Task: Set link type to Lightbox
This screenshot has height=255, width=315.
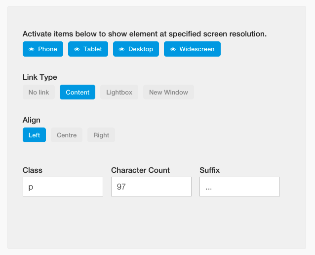Action: 119,92
